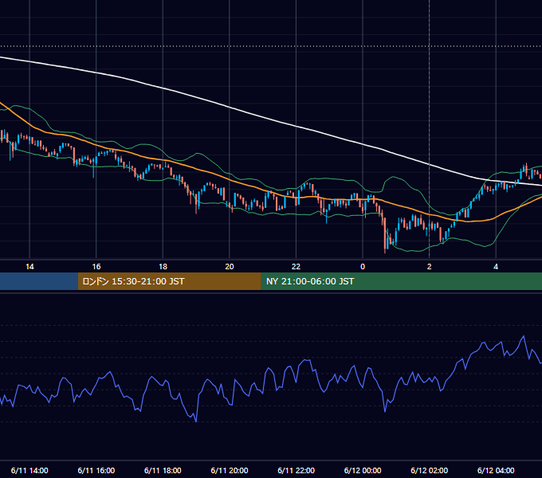Click the 6/11 16:00 time label
Image resolution: width=542 pixels, height=478 pixels.
pyautogui.click(x=96, y=470)
